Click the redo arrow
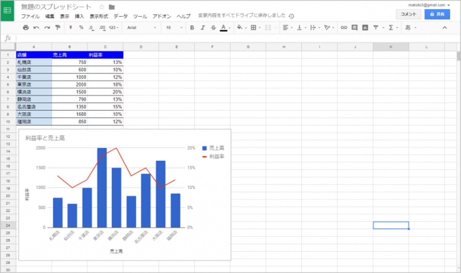Viewport: 461px width, 273px height. (x=47, y=28)
